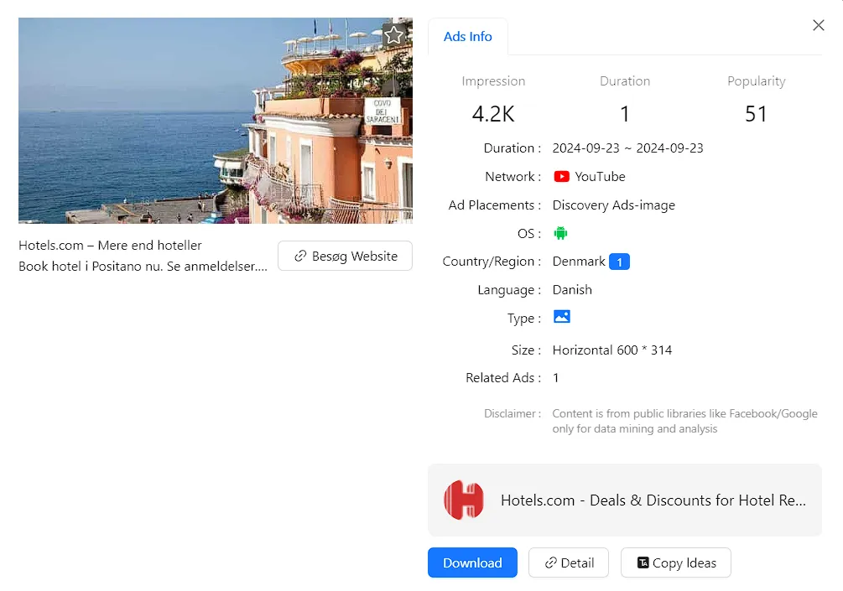Close the ad details dialog

(x=819, y=25)
